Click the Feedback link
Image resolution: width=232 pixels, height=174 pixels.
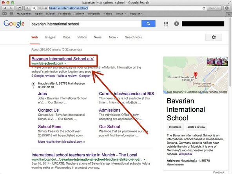point(219,172)
